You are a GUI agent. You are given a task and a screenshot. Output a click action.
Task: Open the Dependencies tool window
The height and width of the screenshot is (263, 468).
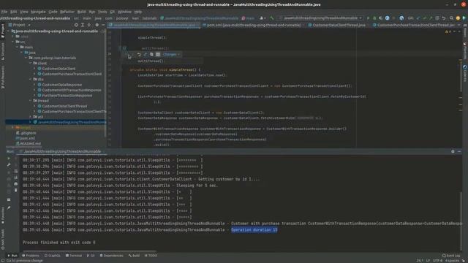(111, 256)
